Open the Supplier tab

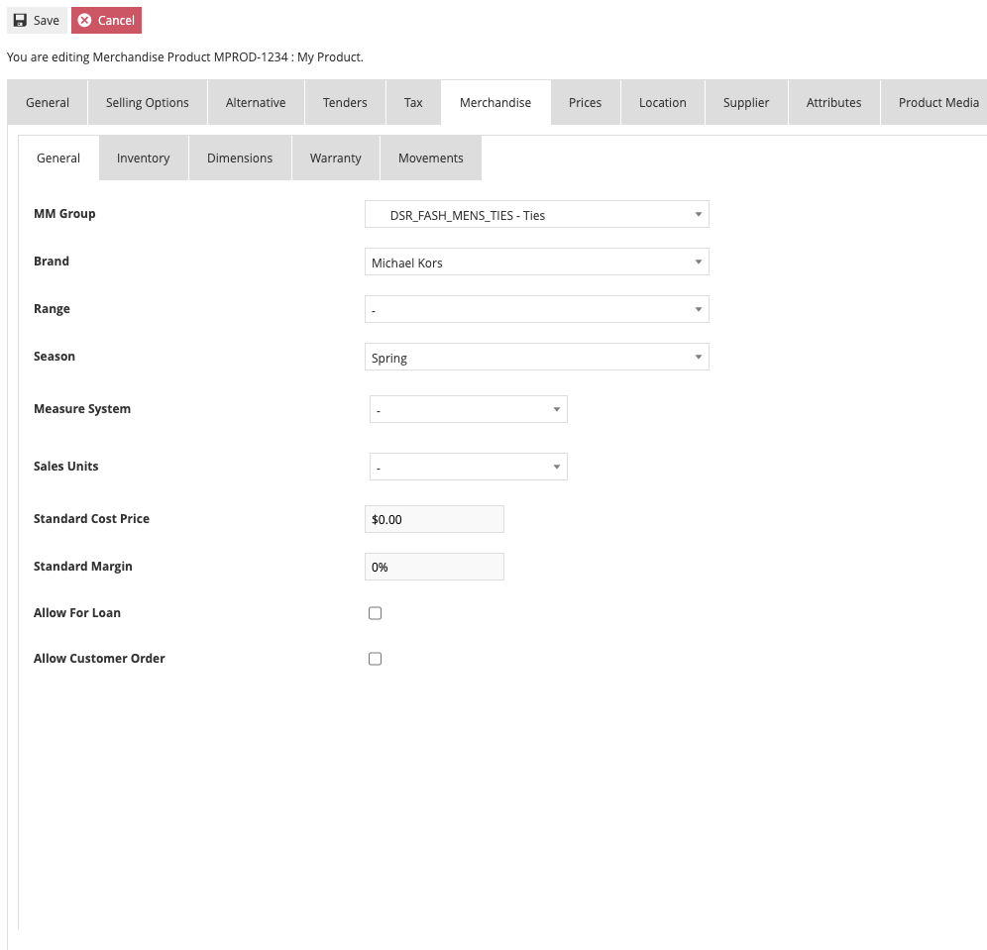(746, 103)
